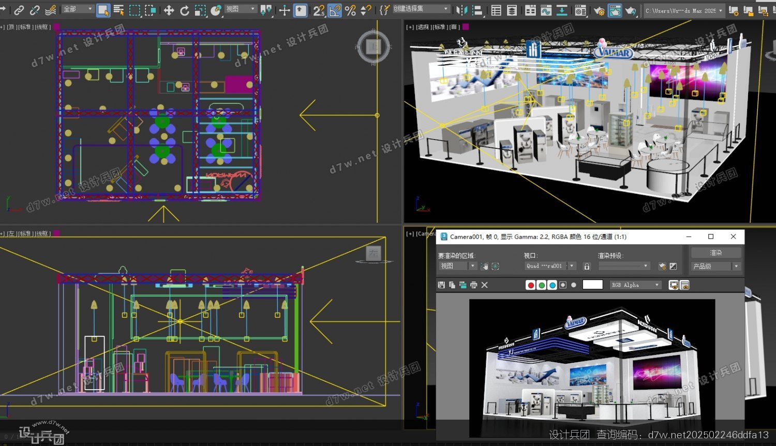This screenshot has height=446, width=776.
Task: Click the Edit Named Selection Sets icon
Action: click(384, 10)
